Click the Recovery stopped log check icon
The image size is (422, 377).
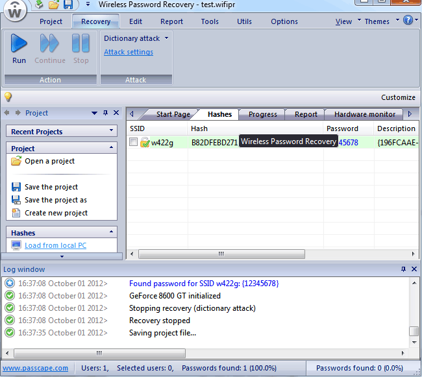click(x=10, y=321)
